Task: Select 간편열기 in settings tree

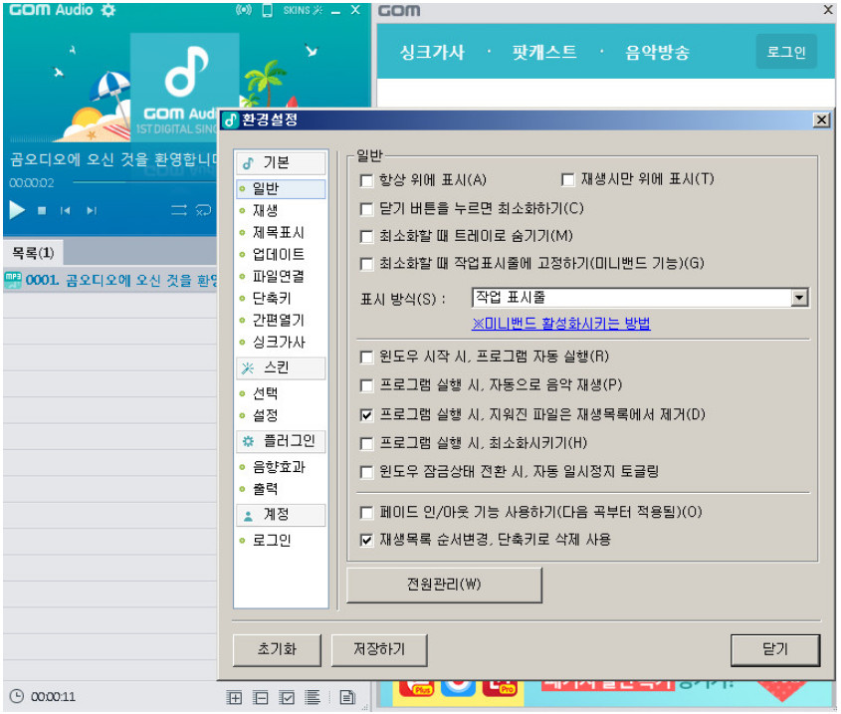Action: click(x=281, y=321)
